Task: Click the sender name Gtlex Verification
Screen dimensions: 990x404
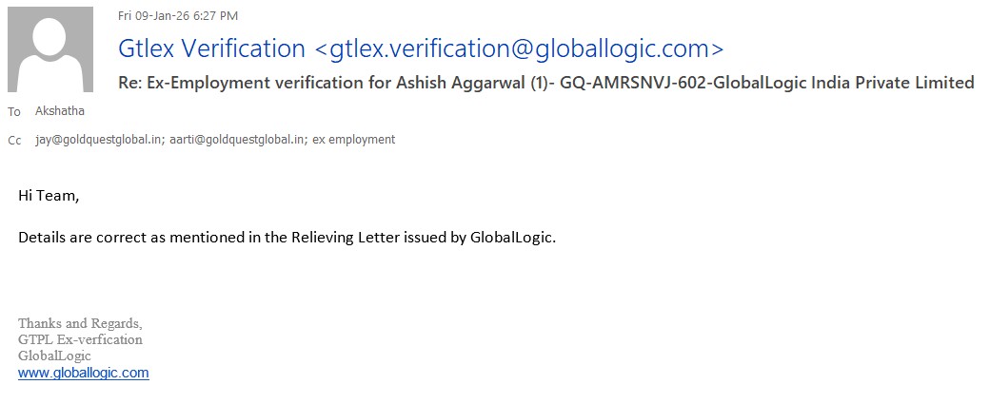Action: (x=211, y=48)
